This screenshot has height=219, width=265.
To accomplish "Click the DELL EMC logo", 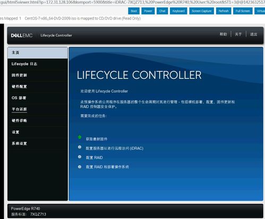I will (x=22, y=36).
